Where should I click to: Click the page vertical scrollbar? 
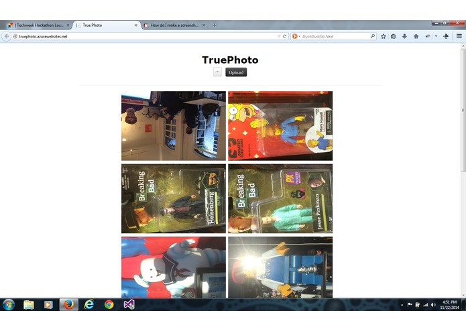[463, 110]
